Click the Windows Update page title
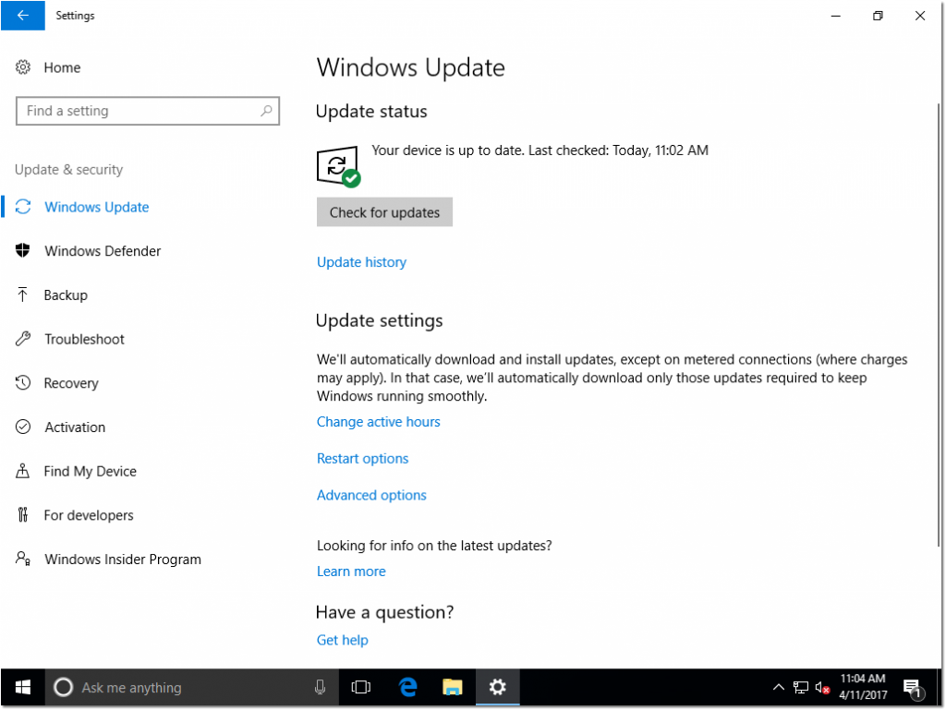Viewport: 946px width, 710px height. coord(411,66)
